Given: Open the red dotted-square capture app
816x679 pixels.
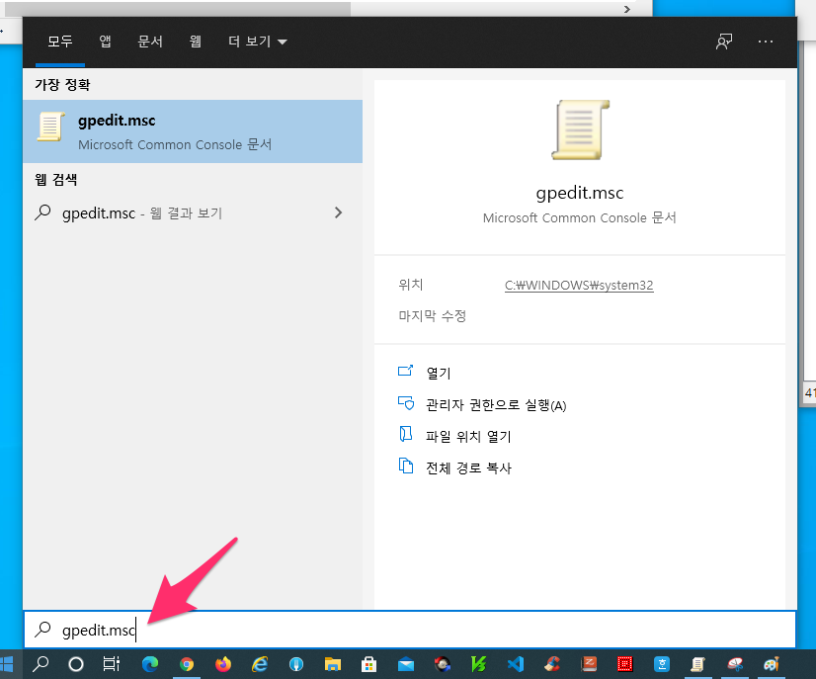Looking at the screenshot, I should [x=625, y=664].
